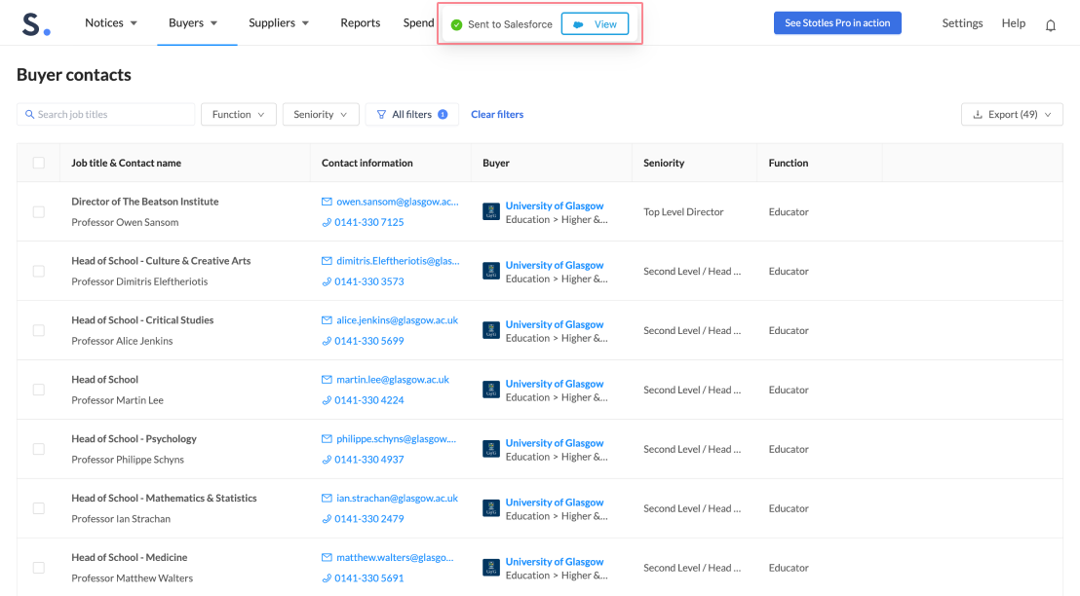The height and width of the screenshot is (596, 1080).
Task: Click Glasgow crest in Matthew Walters row
Action: tap(491, 568)
